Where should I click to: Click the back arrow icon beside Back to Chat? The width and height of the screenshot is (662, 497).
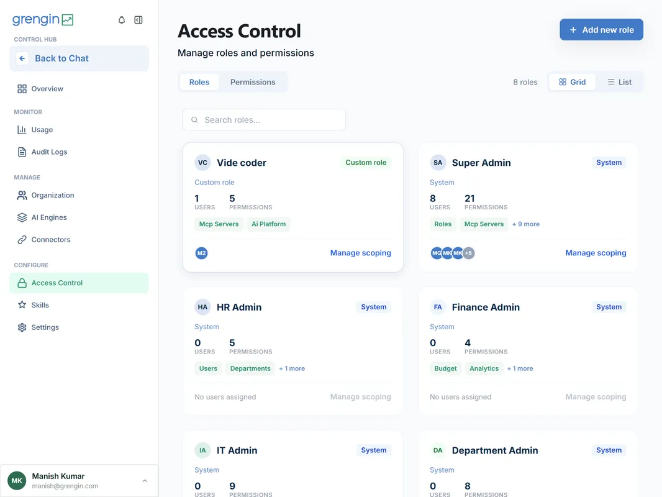tap(22, 58)
